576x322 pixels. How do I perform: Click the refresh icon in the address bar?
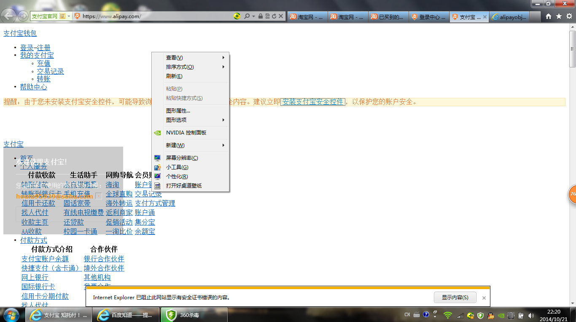274,16
